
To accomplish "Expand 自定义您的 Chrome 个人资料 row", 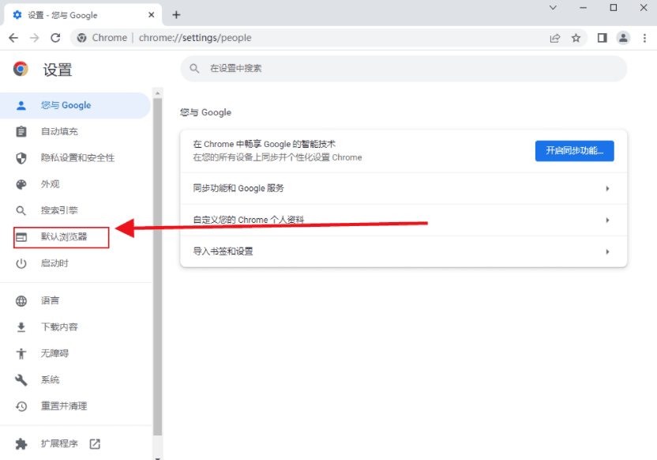I will (403, 220).
